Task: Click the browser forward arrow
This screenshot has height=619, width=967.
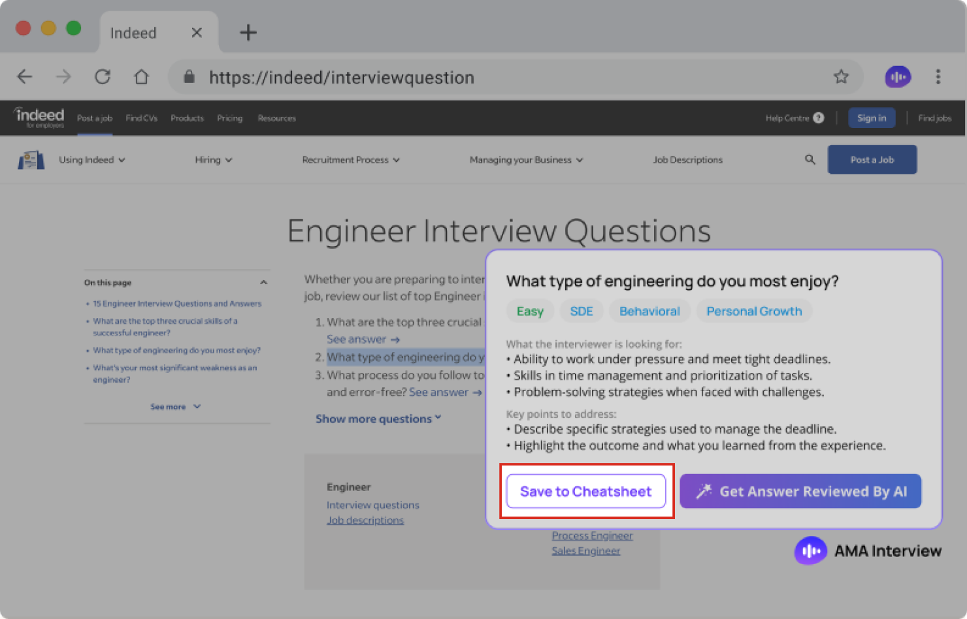Action: (x=63, y=77)
